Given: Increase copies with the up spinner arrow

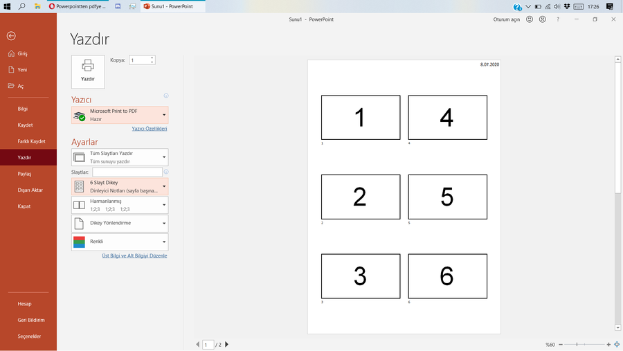Looking at the screenshot, I should point(152,58).
